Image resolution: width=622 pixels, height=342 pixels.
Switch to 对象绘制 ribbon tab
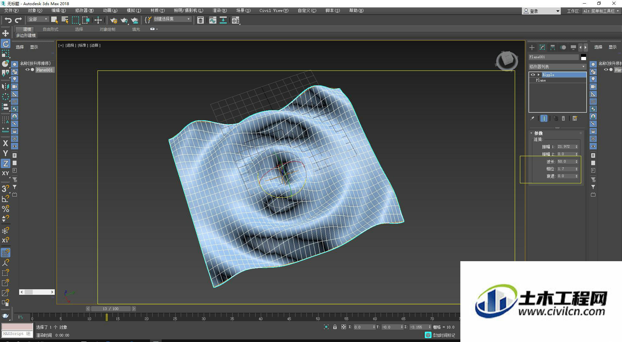pyautogui.click(x=107, y=29)
